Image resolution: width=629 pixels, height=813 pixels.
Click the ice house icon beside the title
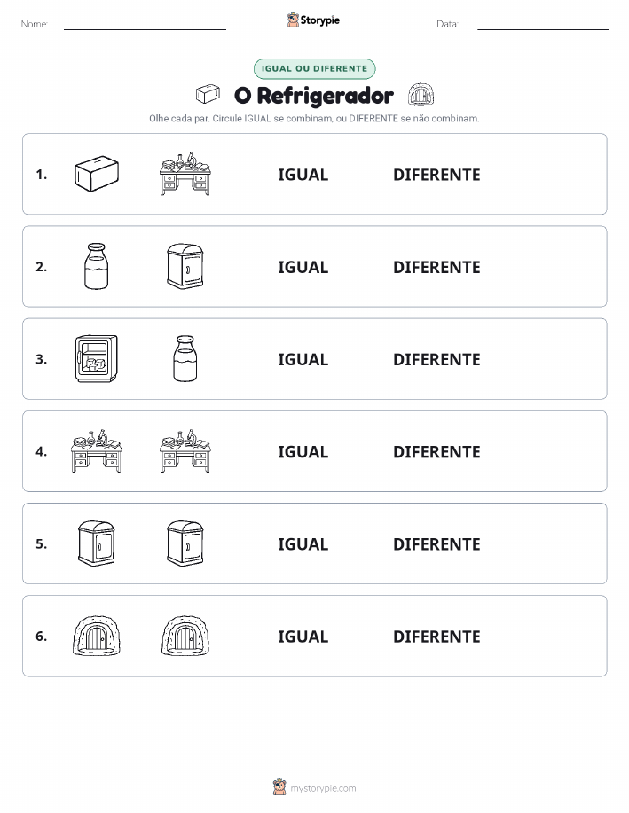tap(421, 94)
